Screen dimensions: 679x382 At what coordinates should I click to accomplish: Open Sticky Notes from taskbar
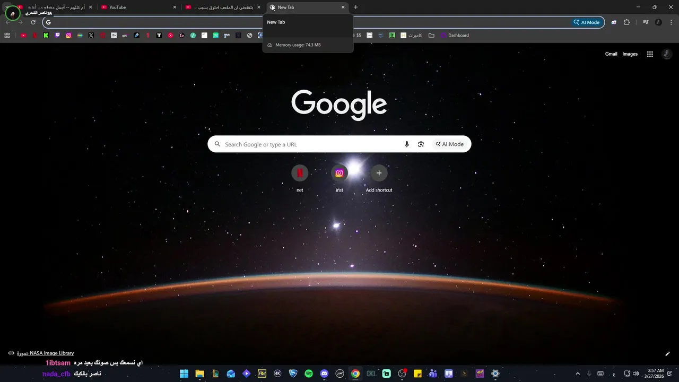pyautogui.click(x=417, y=374)
